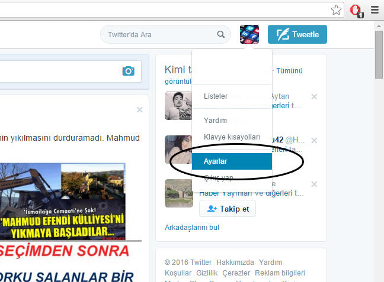
Task: Open the Çerezler footer link
Action: click(236, 273)
